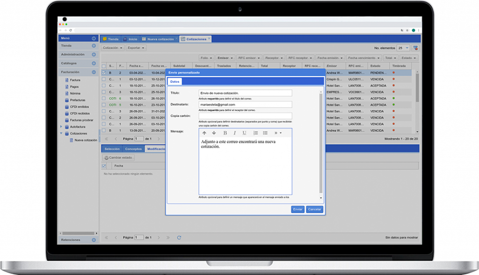Apply italic formatting in message editor
Image resolution: width=479 pixels, height=275 pixels.
pyautogui.click(x=235, y=133)
